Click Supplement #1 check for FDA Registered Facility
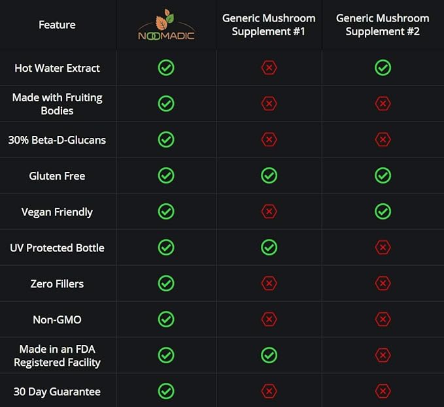 coord(269,355)
